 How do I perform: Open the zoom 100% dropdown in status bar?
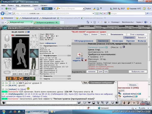(x=148, y=108)
